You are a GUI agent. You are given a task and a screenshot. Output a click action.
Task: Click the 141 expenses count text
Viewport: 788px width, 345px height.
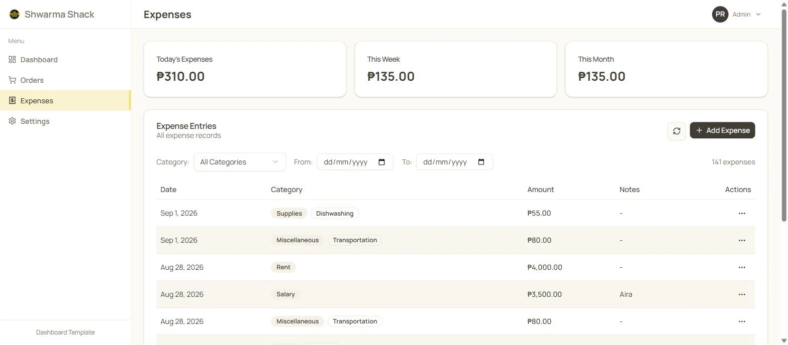(733, 162)
